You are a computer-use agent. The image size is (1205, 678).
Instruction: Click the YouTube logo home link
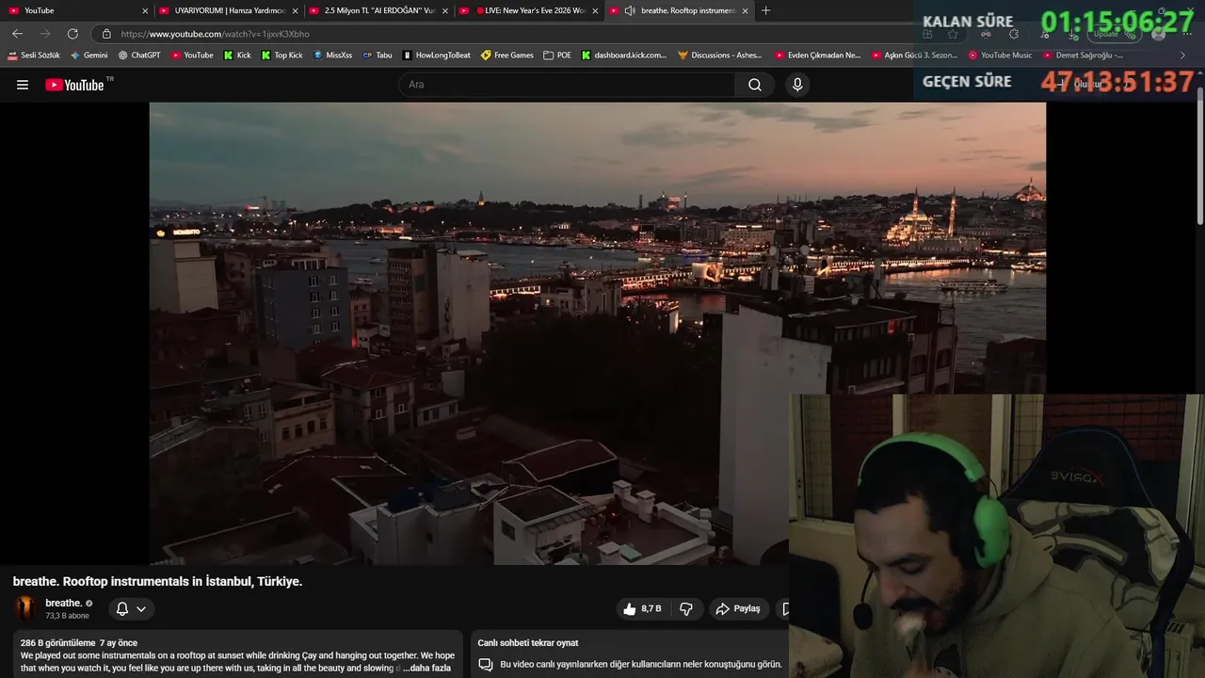(74, 85)
